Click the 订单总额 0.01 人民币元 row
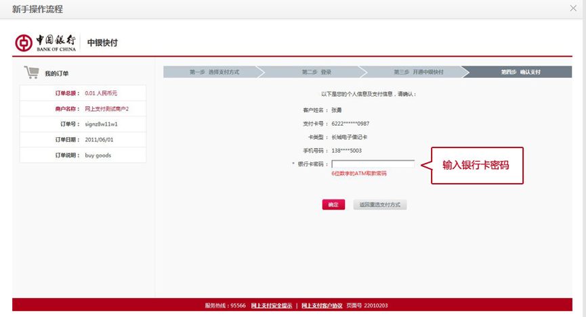Screen dimensions: 586x317 pos(83,93)
